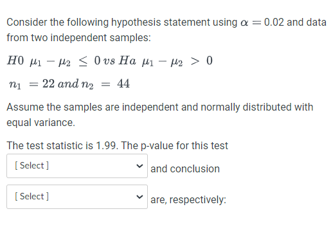Click the alpha symbol in the question
This screenshot has height=245, width=331.
[244, 23]
